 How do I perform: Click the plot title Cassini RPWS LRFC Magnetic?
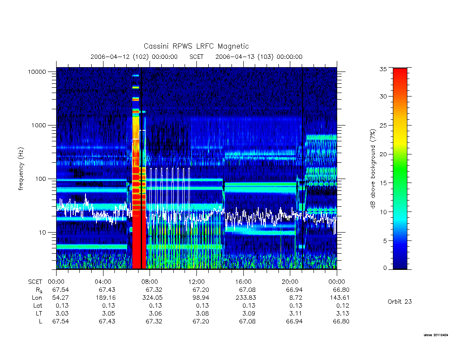(x=196, y=46)
